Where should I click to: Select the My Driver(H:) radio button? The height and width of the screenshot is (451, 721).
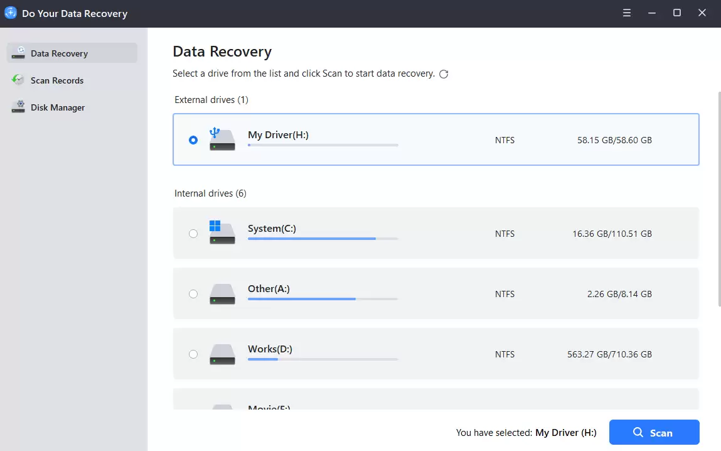pos(193,140)
